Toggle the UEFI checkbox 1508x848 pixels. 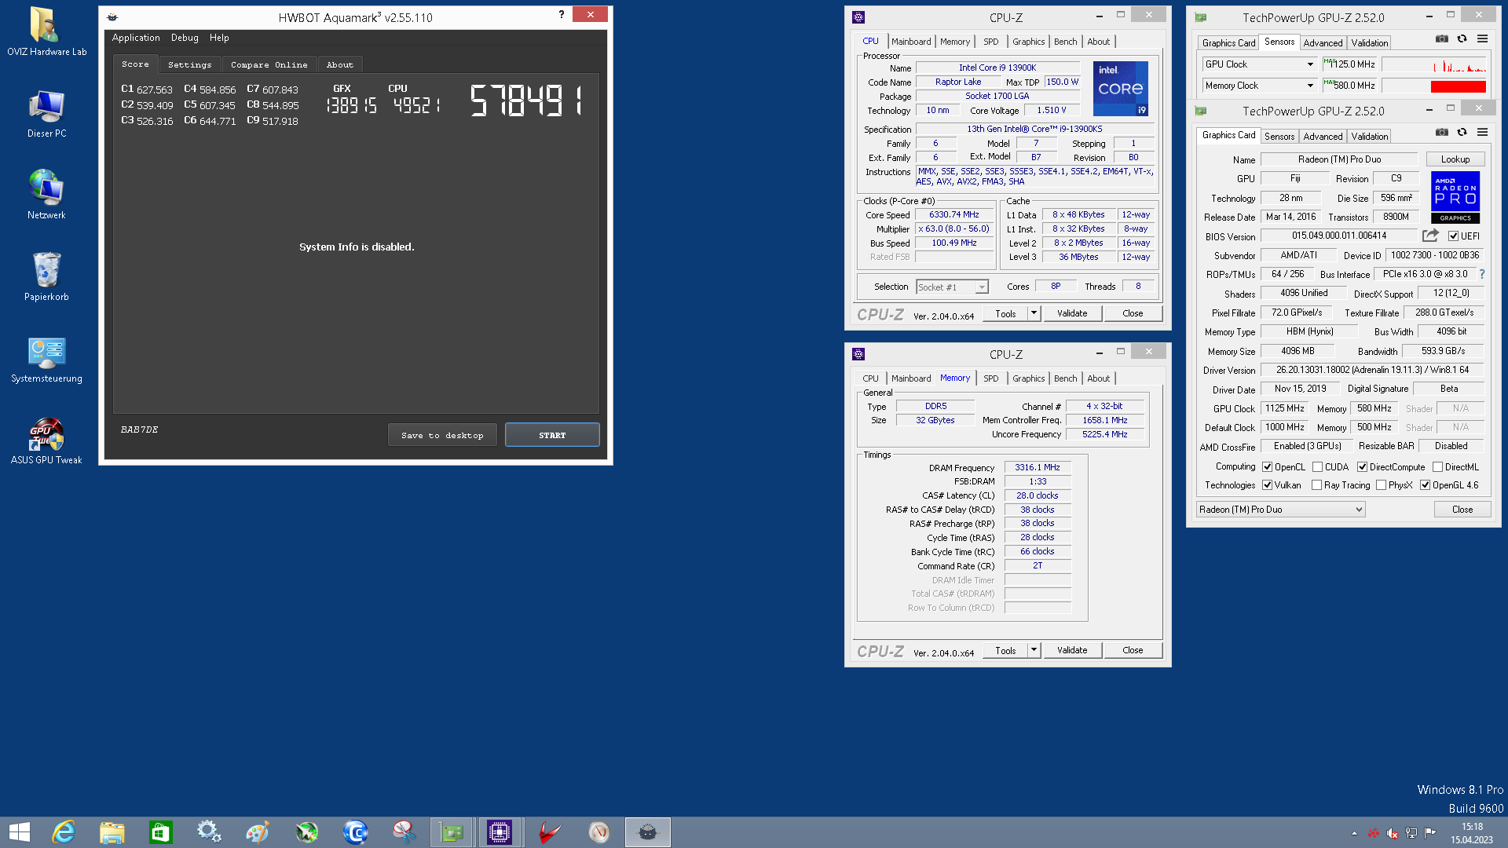(x=1453, y=236)
